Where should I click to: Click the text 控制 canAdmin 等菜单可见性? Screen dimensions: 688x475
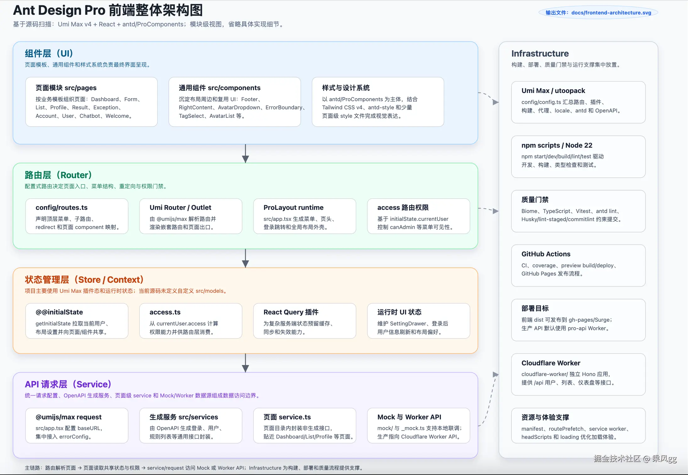416,227
